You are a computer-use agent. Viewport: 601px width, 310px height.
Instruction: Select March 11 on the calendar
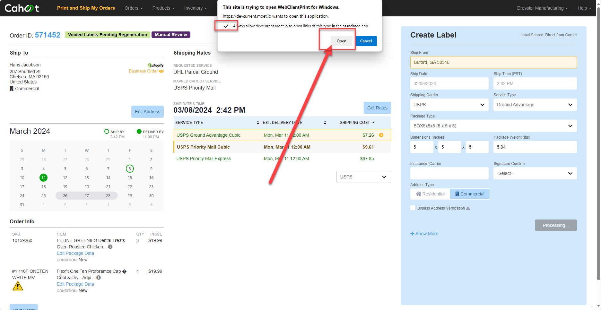pyautogui.click(x=43, y=177)
